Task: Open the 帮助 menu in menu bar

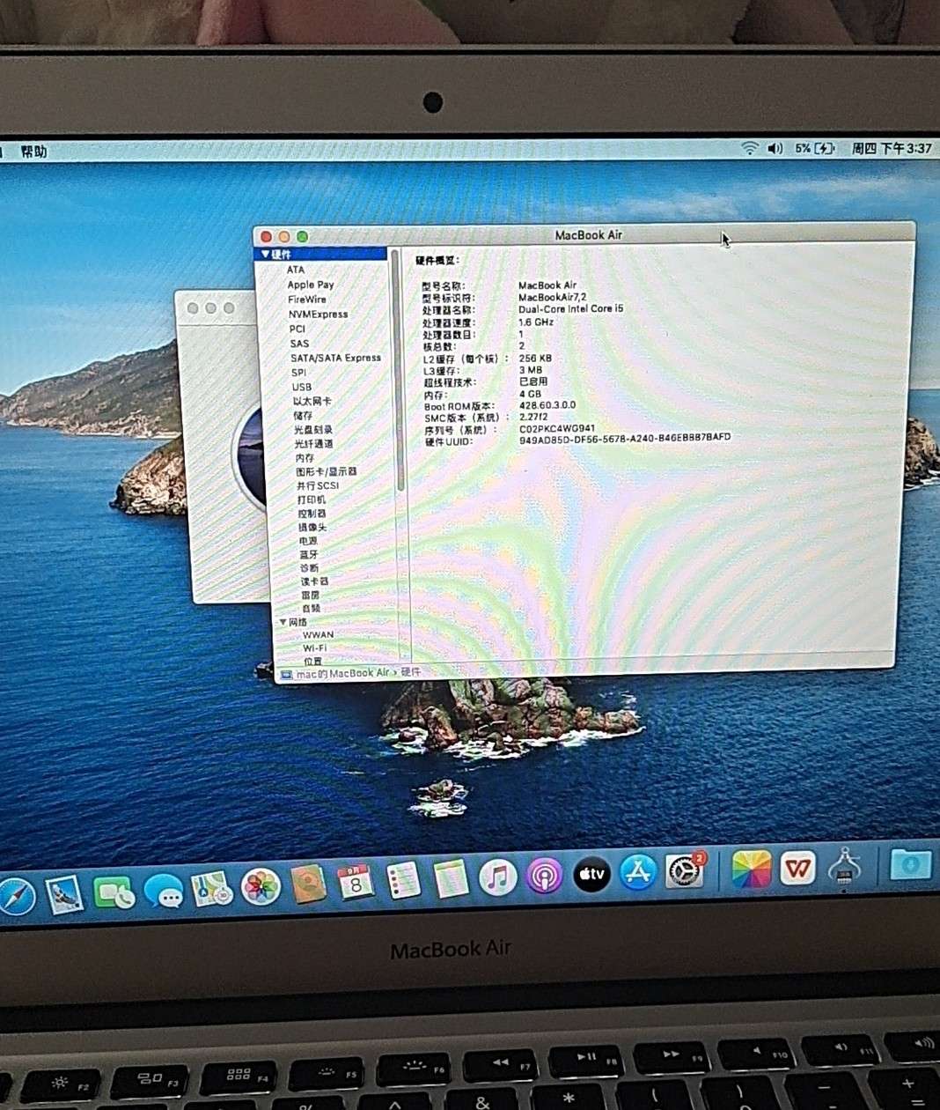Action: [33, 152]
